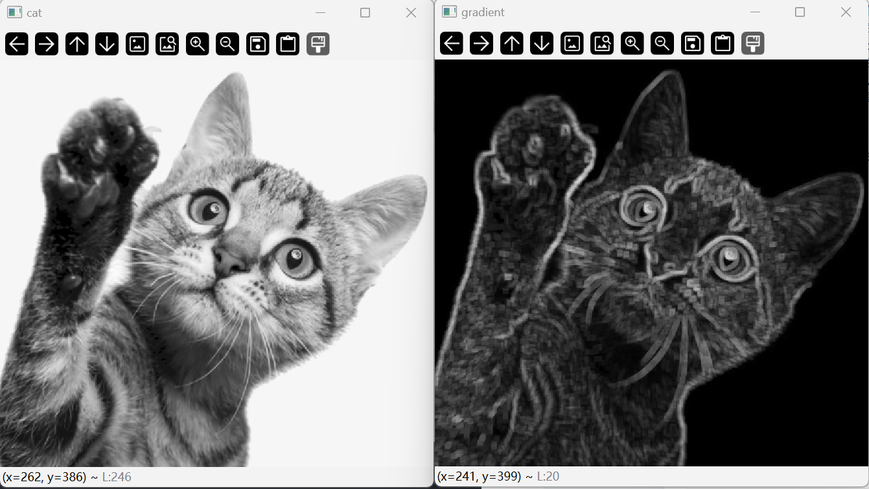Click original size image icon in cat window
Image resolution: width=869 pixels, height=489 pixels.
click(x=137, y=44)
